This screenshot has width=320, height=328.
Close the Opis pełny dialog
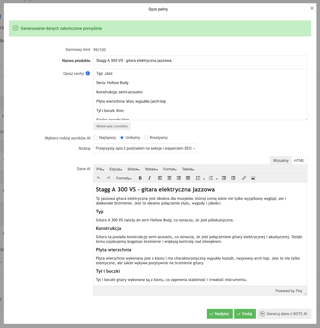[312, 8]
